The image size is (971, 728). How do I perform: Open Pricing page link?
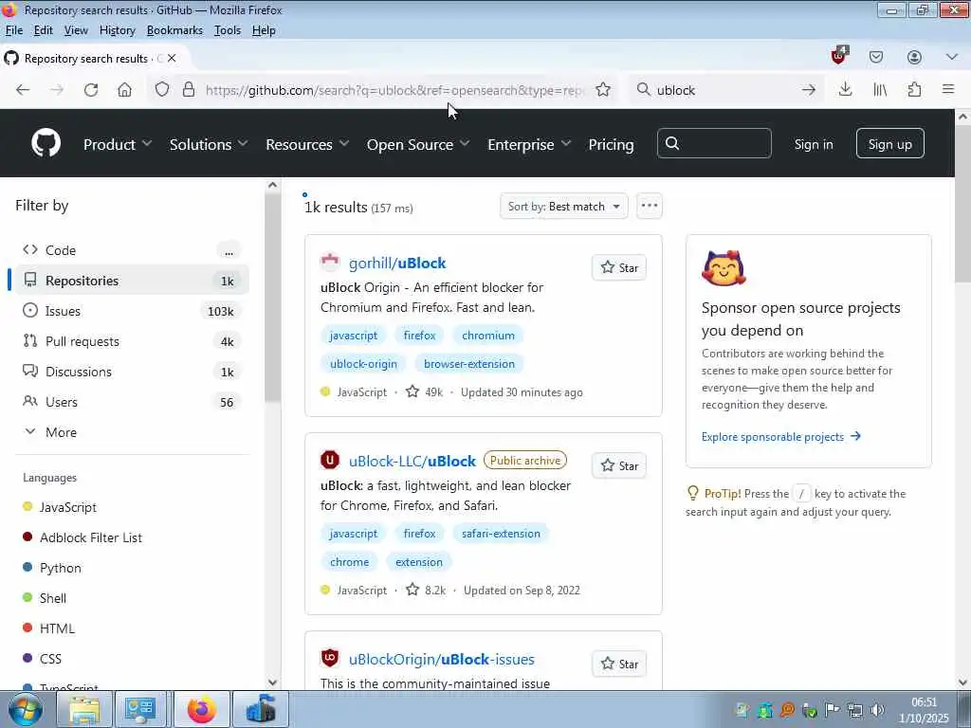611,144
